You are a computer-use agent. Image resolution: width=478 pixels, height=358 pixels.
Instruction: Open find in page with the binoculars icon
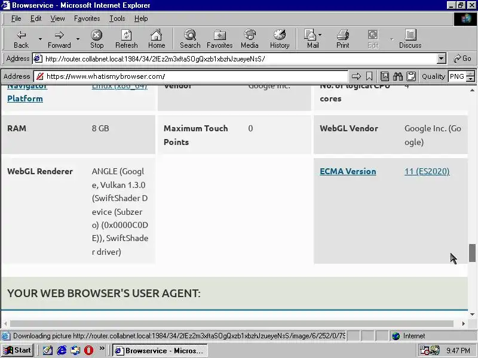398,76
